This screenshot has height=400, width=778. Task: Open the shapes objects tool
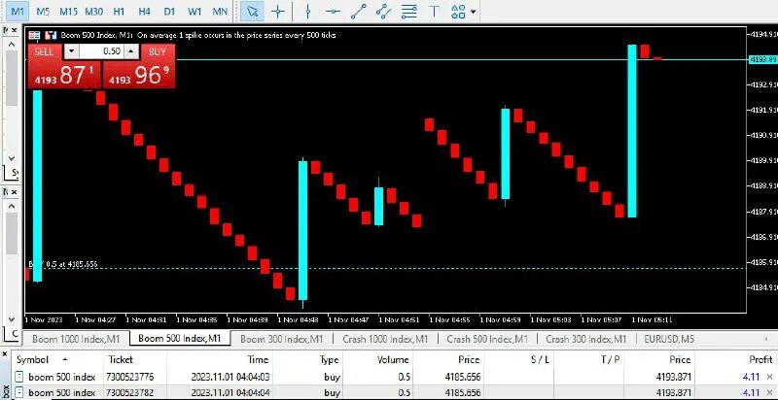pyautogui.click(x=458, y=12)
